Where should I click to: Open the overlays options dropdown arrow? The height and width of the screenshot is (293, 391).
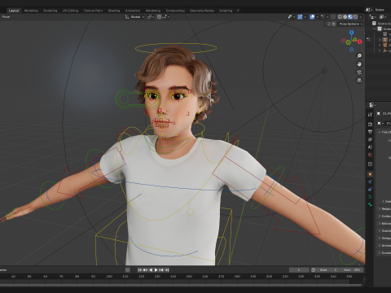tap(317, 17)
